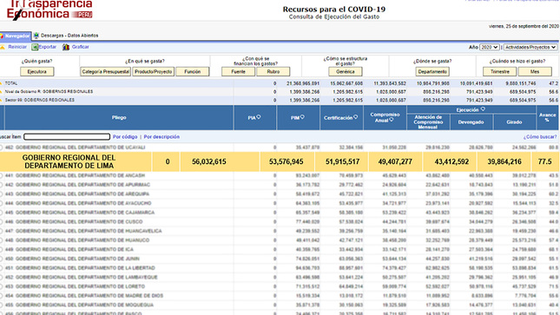This screenshot has height=315, width=560.
Task: Click the 452 Lambayeque row text
Action: (81, 278)
